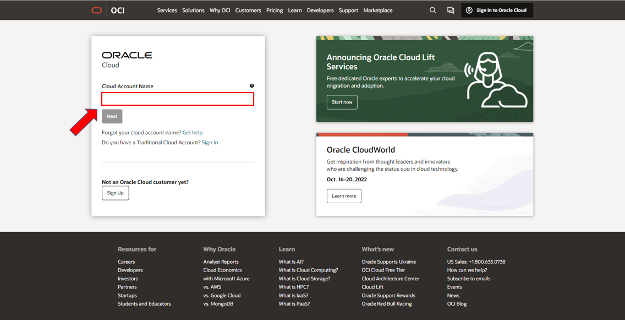Open the Get help link
Image resolution: width=625 pixels, height=320 pixels.
coord(192,132)
